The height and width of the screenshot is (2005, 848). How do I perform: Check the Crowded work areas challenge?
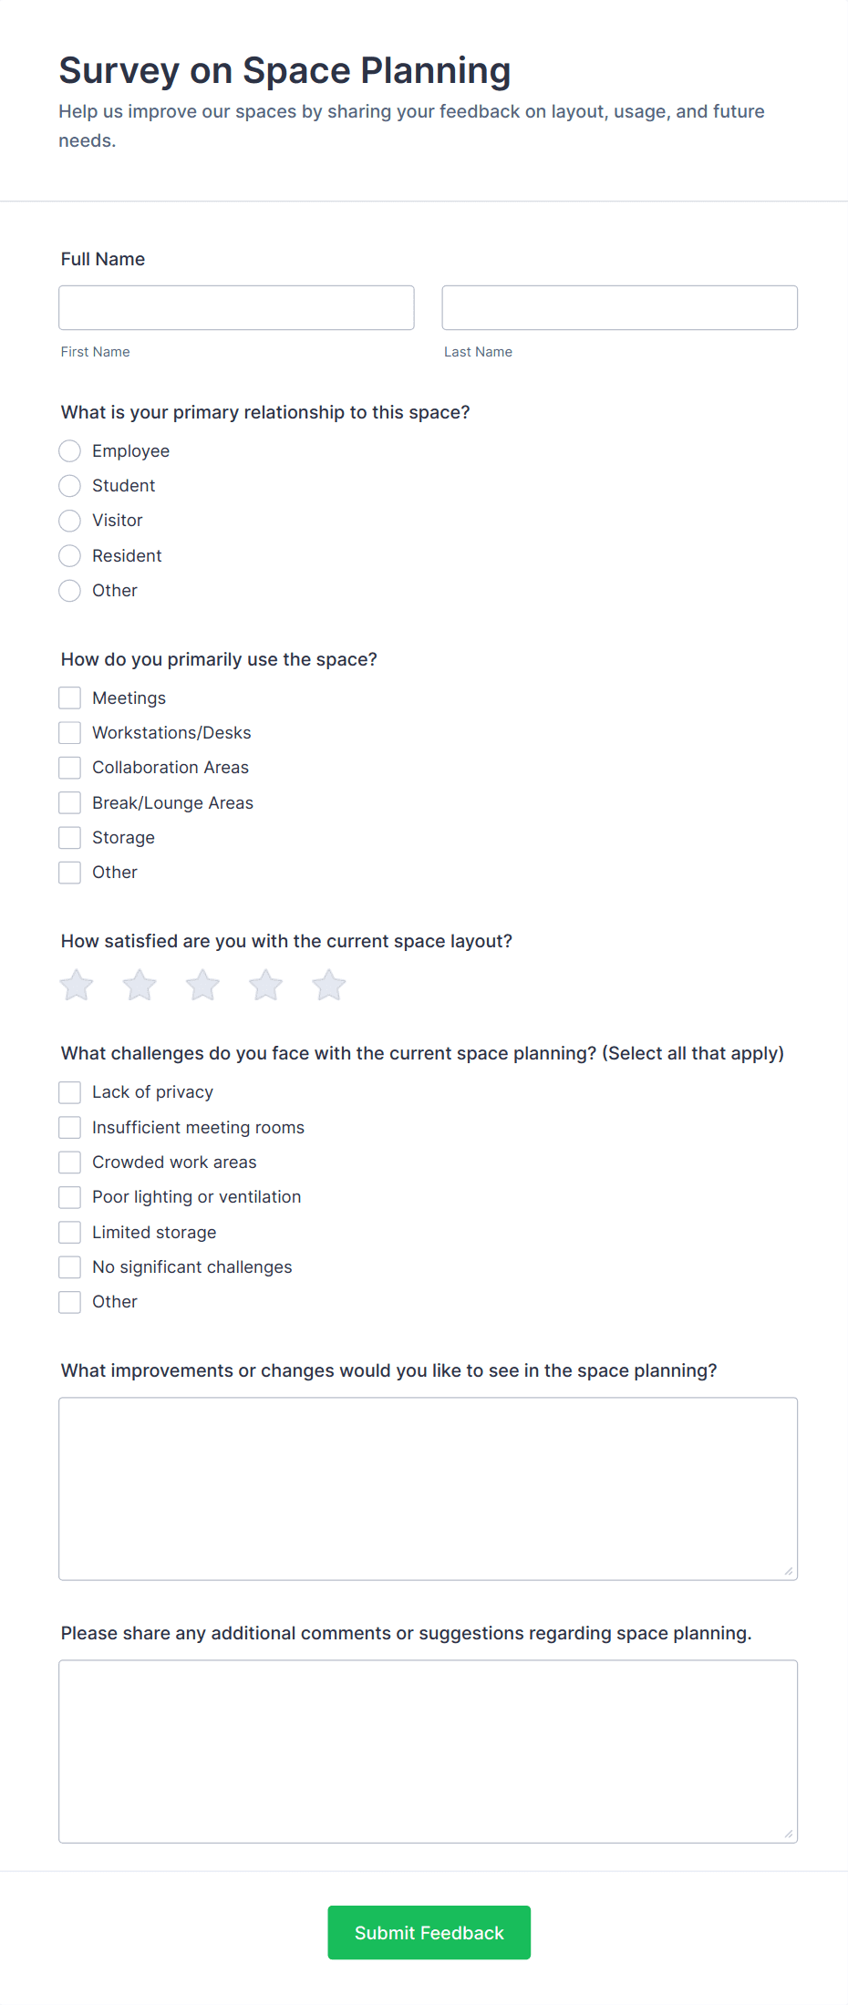[69, 1162]
